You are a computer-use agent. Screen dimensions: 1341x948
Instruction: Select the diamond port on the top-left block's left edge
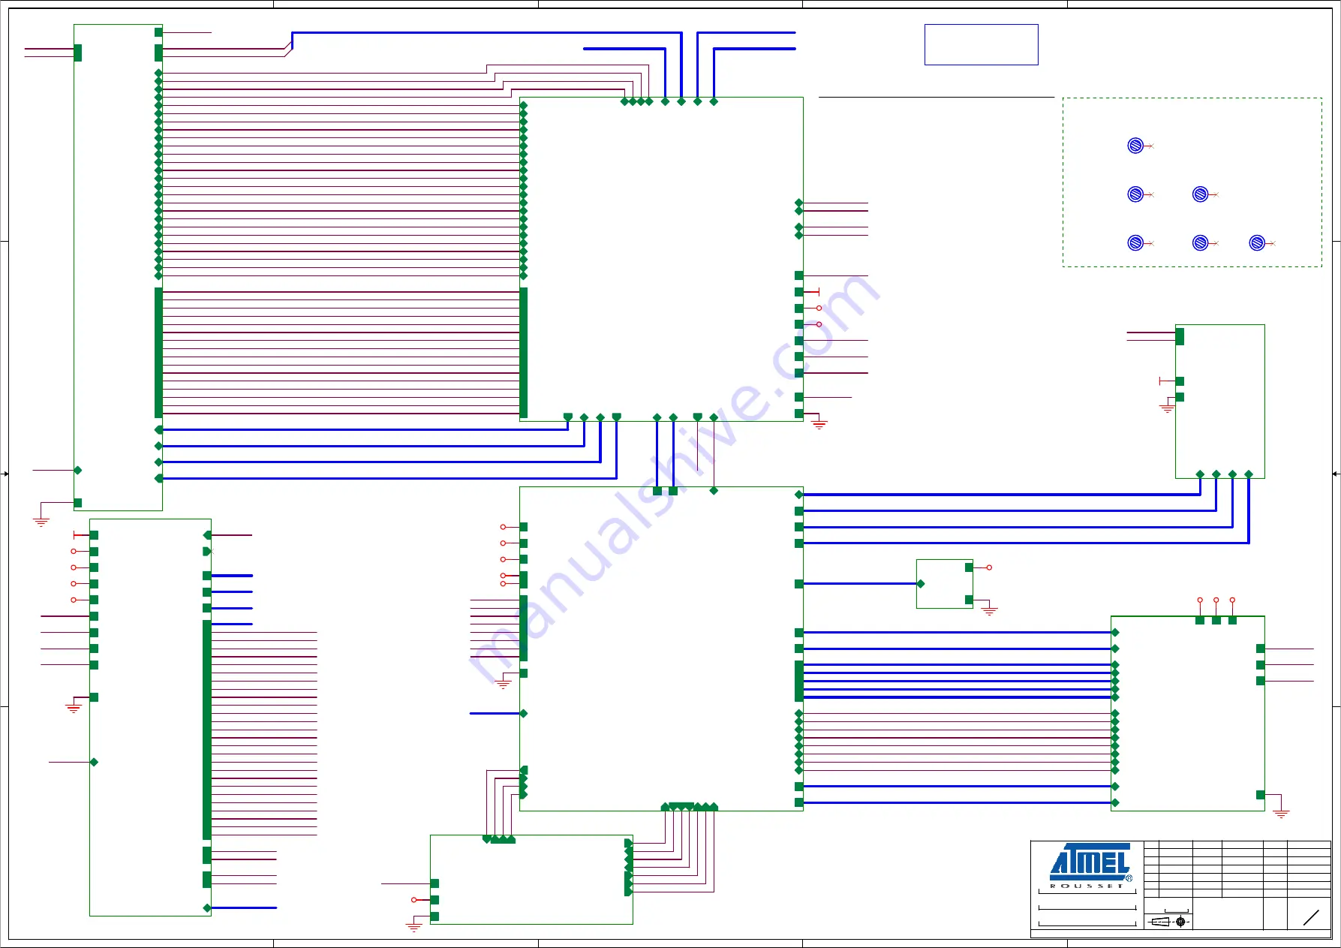pos(77,470)
